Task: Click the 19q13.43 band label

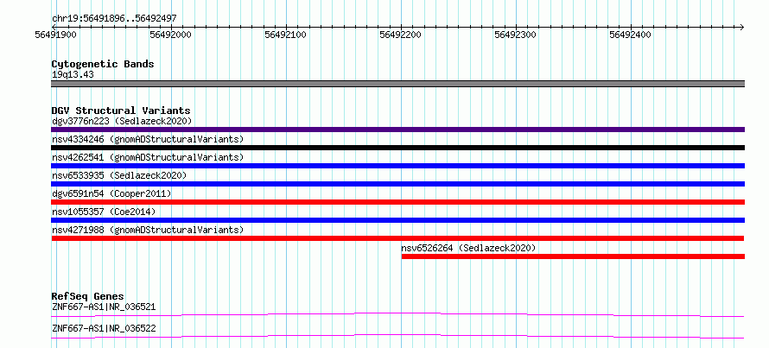Action: [73, 75]
